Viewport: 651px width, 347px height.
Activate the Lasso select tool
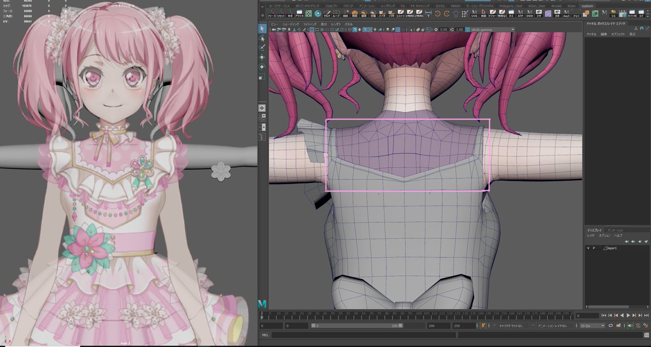(x=261, y=37)
